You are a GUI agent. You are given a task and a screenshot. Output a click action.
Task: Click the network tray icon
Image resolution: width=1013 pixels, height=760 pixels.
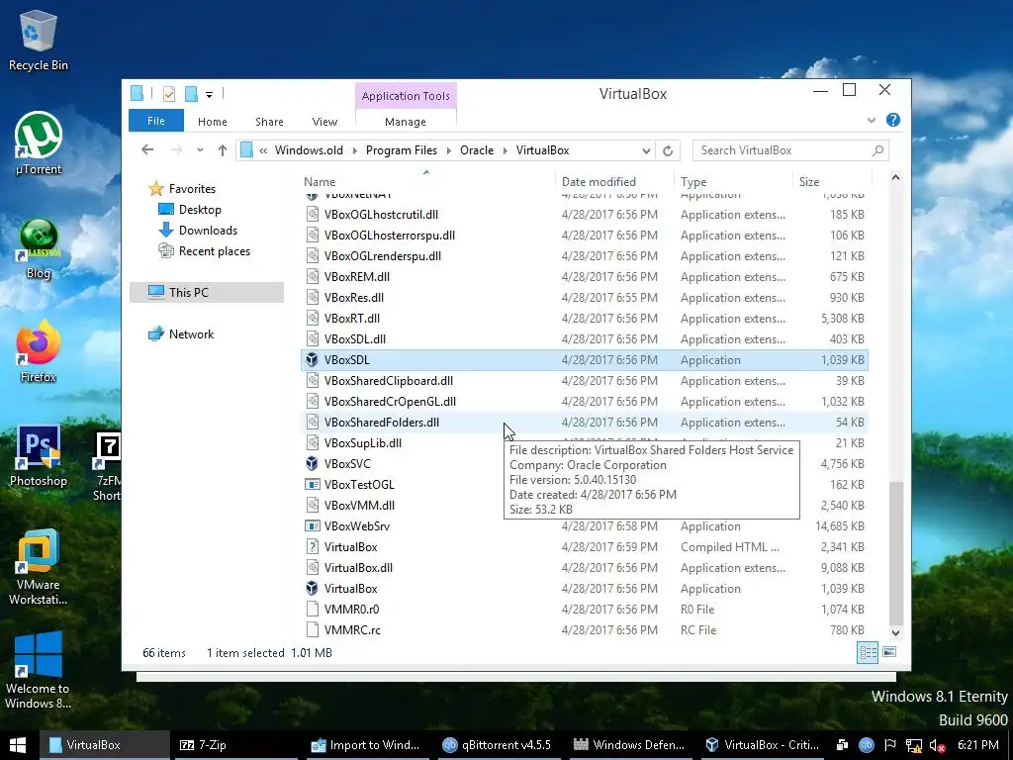(913, 745)
